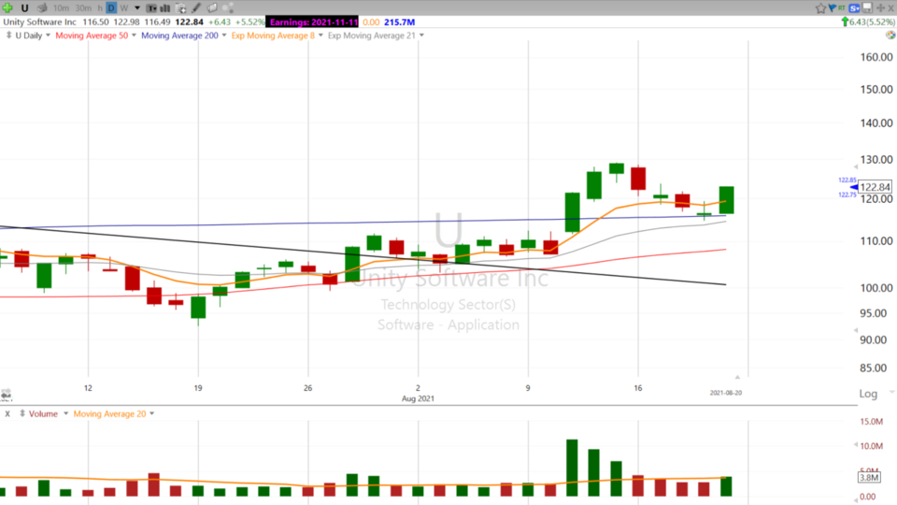Screen dimensions: 897x505
Task: Open the news icon beside ticker symbol
Action: tap(42, 8)
